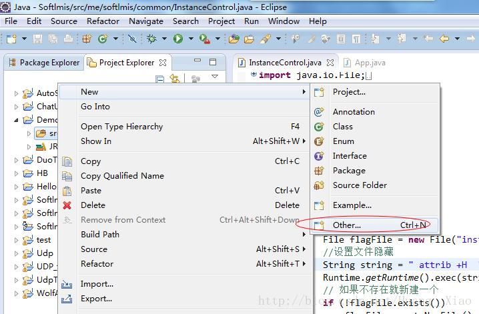Click the New Java Class toolbar icon
This screenshot has width=479, height=314.
point(103,39)
